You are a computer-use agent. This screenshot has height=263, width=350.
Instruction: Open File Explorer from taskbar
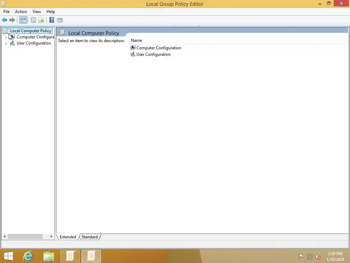49,256
